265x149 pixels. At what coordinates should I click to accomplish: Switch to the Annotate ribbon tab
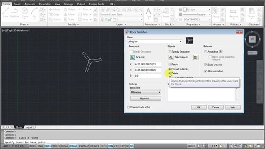[29, 4]
